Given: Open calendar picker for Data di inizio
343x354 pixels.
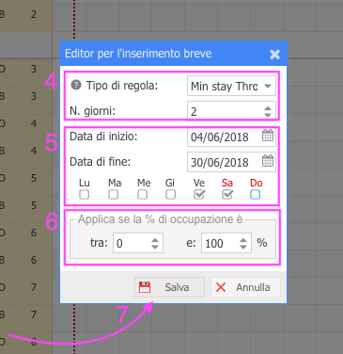Looking at the screenshot, I should point(268,136).
